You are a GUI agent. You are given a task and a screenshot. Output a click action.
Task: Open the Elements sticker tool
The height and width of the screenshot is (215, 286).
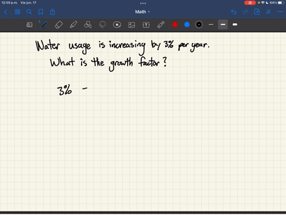(117, 24)
